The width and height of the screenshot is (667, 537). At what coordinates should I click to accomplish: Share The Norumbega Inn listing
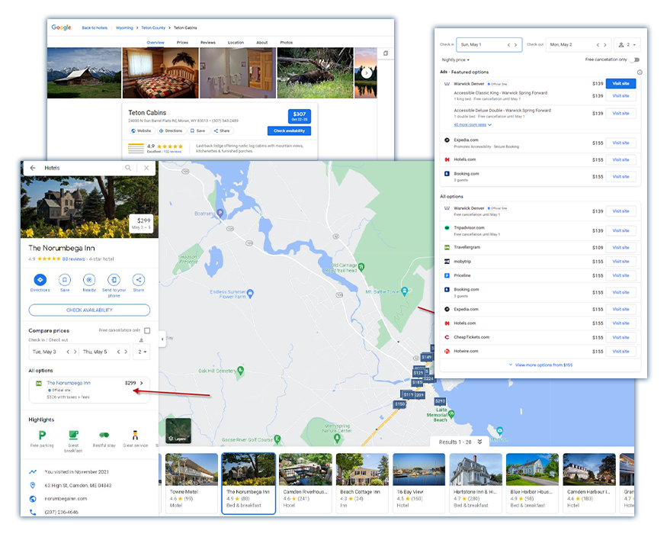[139, 279]
